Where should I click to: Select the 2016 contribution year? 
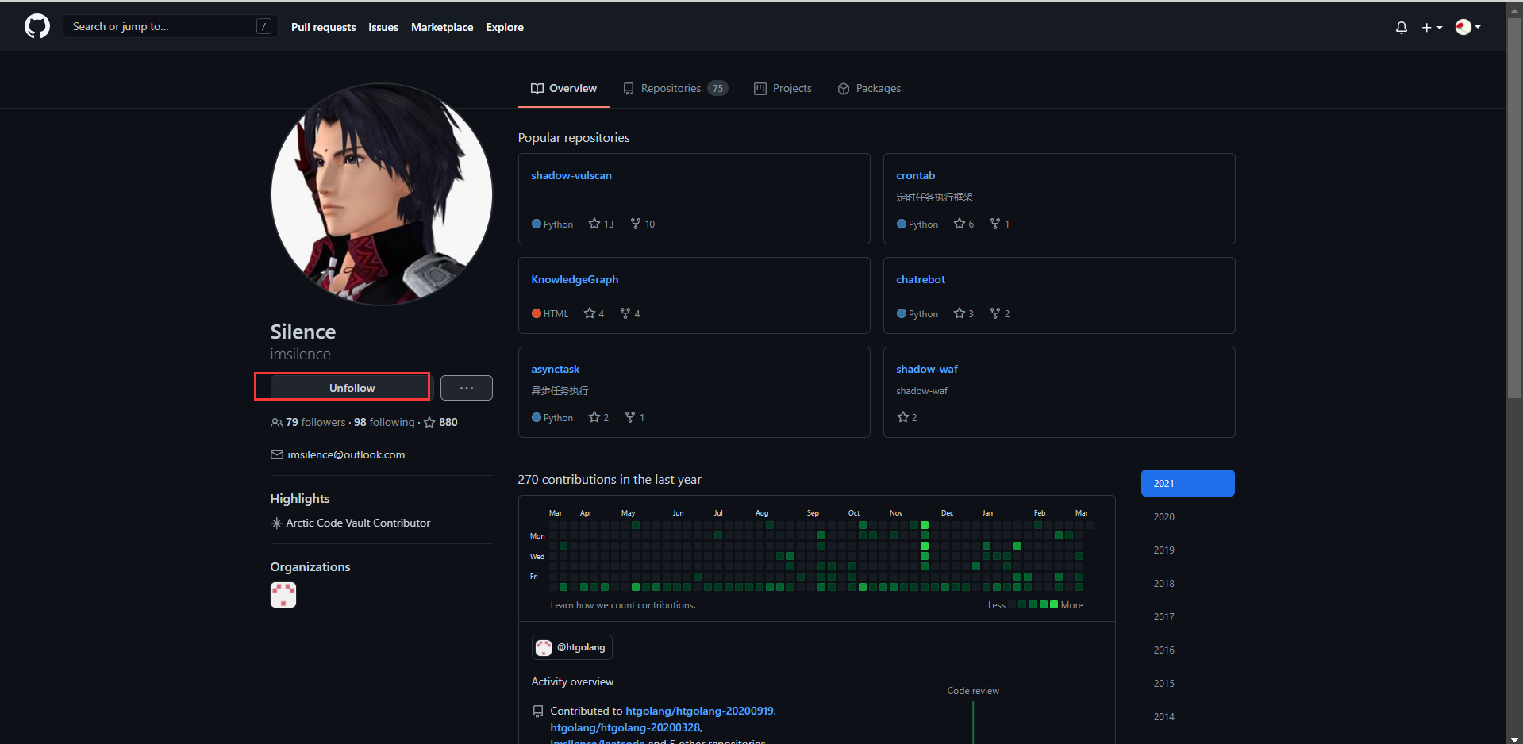tap(1187, 650)
